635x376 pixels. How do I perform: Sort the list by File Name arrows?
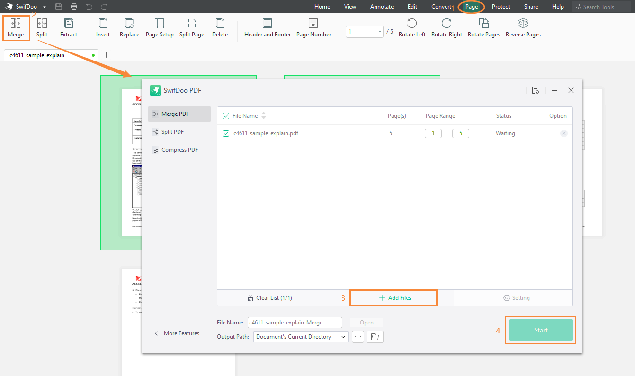[x=264, y=116]
